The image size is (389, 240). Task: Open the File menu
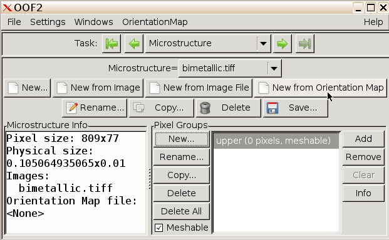coord(14,22)
